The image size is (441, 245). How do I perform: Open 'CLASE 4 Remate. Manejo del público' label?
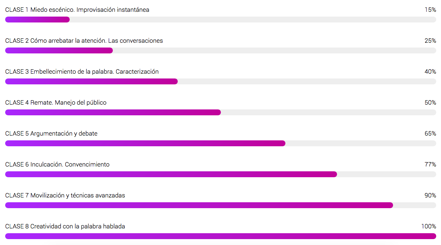56,102
